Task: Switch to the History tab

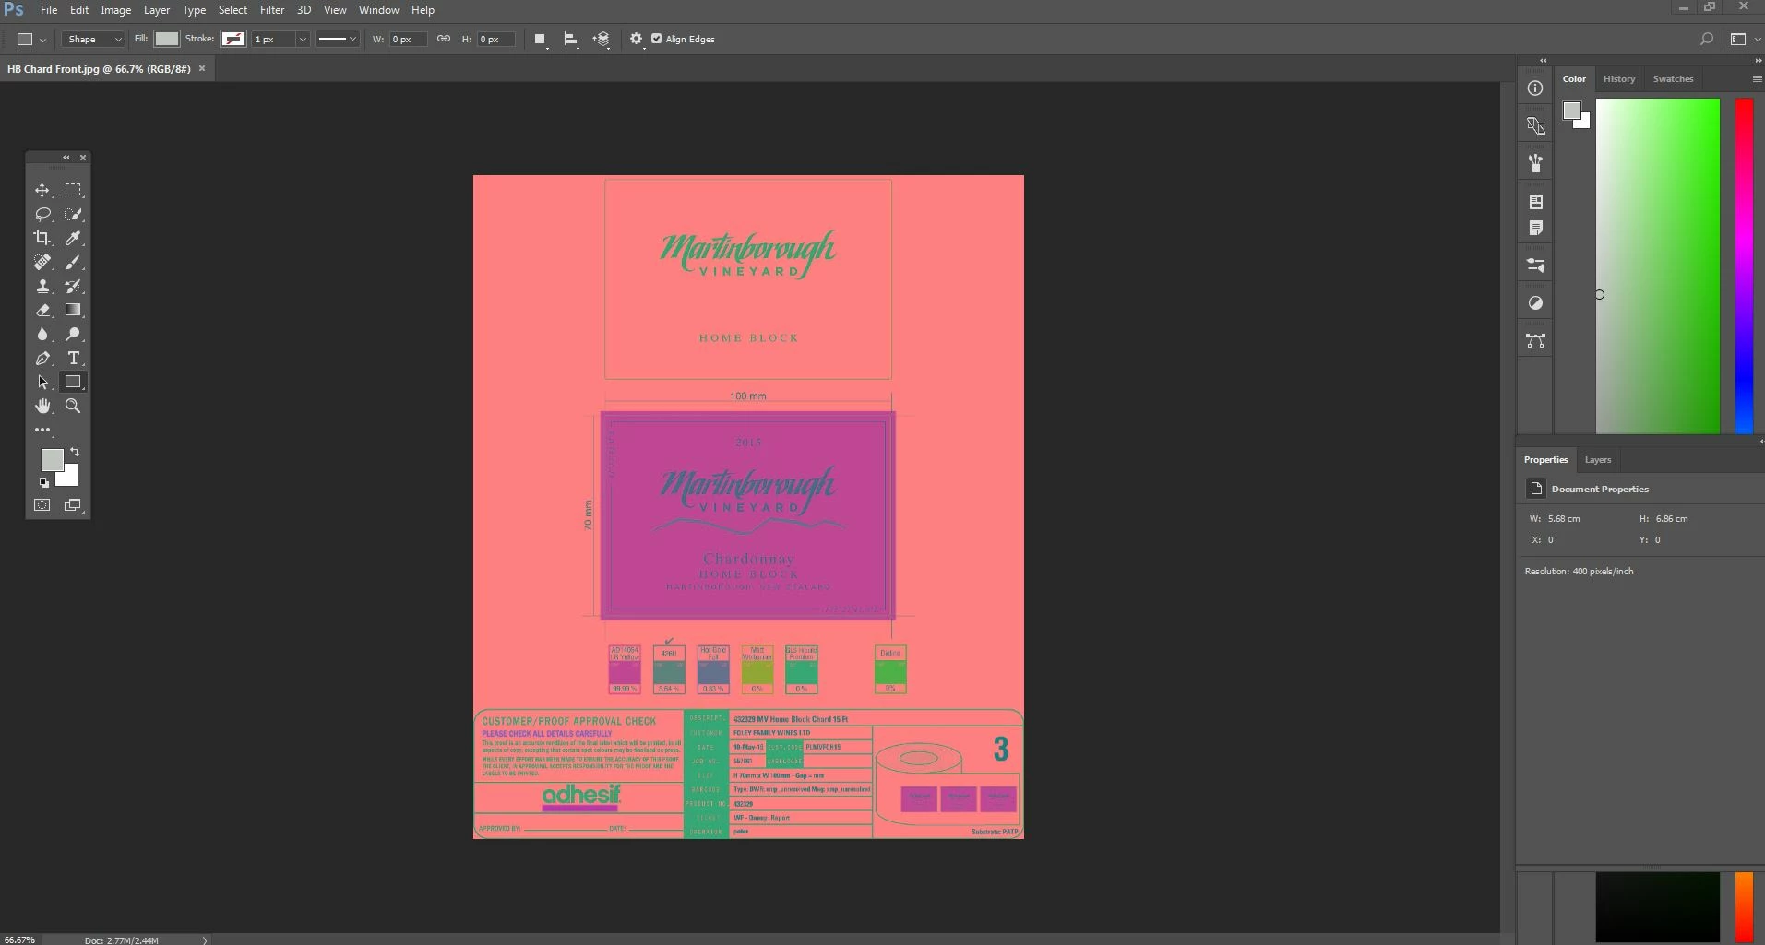Action: (x=1619, y=79)
